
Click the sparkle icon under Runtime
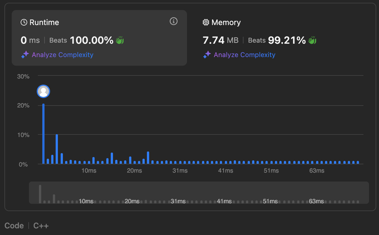click(25, 55)
